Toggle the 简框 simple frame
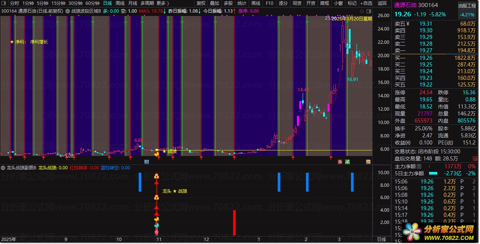The height and width of the screenshot is (244, 480). click(x=325, y=3)
